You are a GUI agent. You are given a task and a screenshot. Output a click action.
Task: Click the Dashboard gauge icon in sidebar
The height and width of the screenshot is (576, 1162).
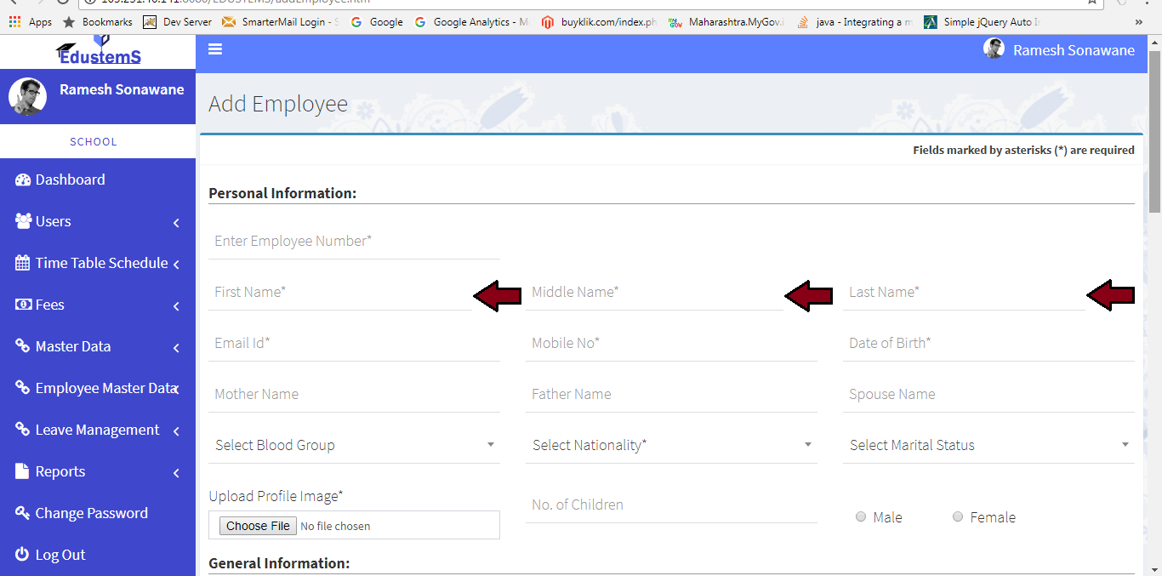click(x=23, y=180)
